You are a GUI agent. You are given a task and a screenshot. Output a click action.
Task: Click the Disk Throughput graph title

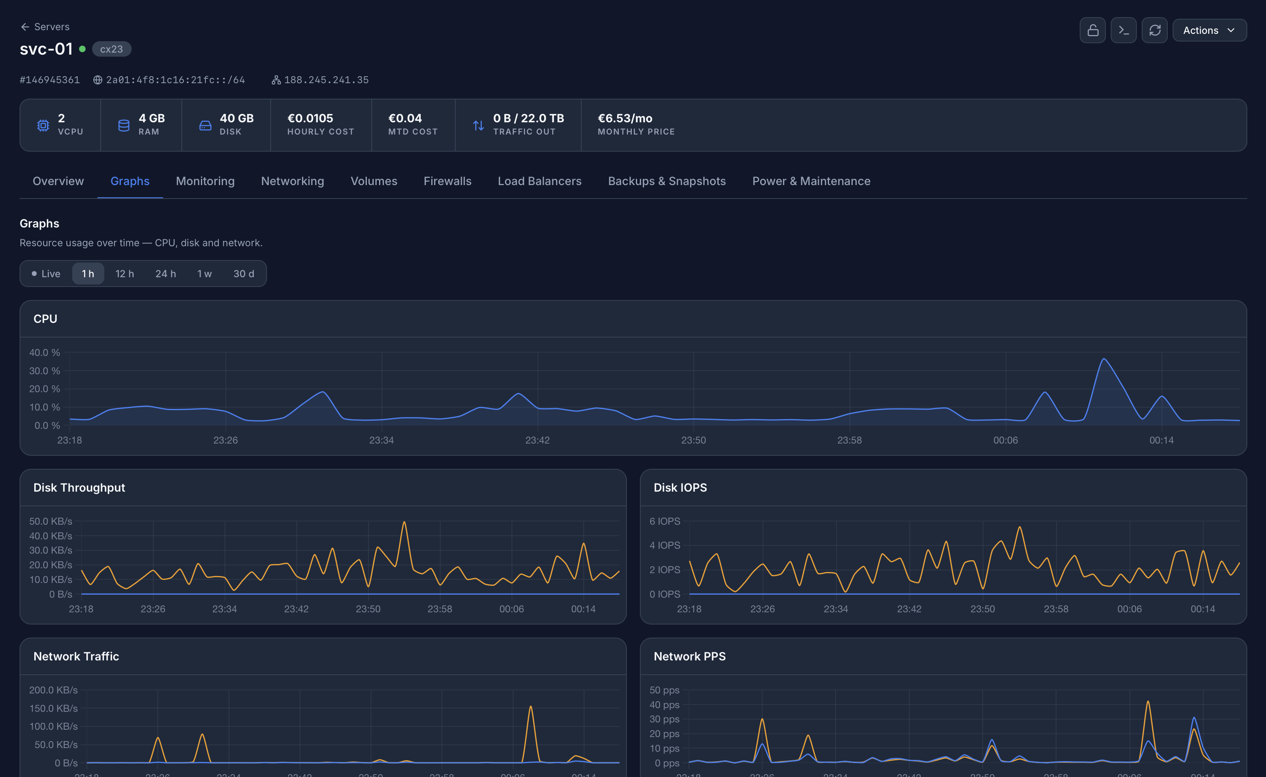click(79, 487)
